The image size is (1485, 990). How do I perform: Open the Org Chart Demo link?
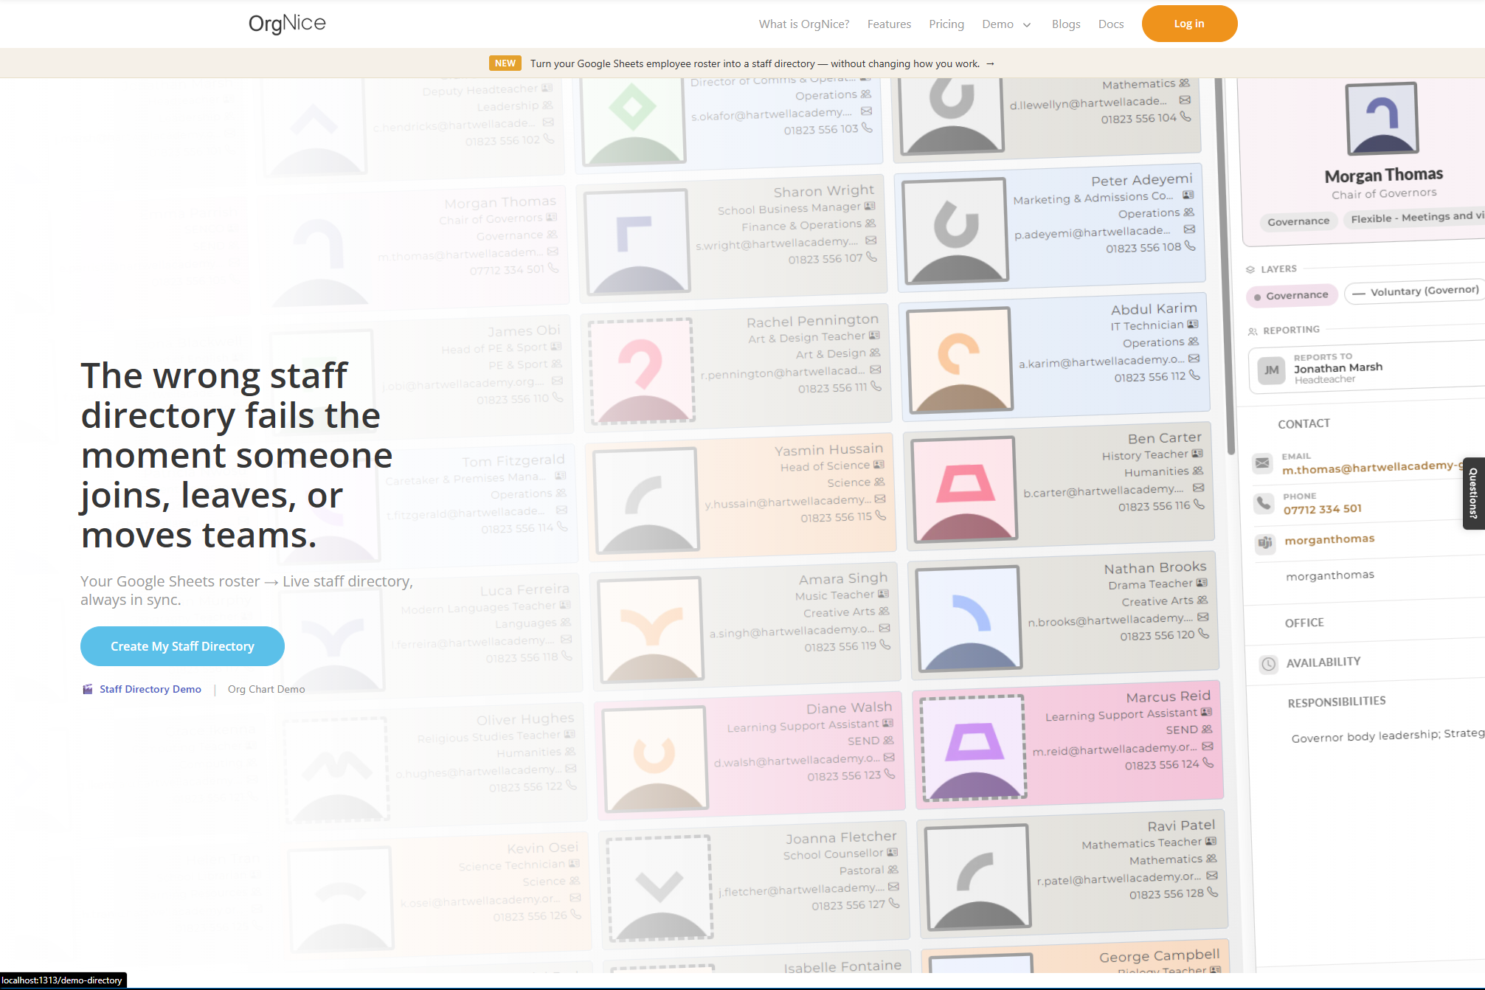coord(266,689)
